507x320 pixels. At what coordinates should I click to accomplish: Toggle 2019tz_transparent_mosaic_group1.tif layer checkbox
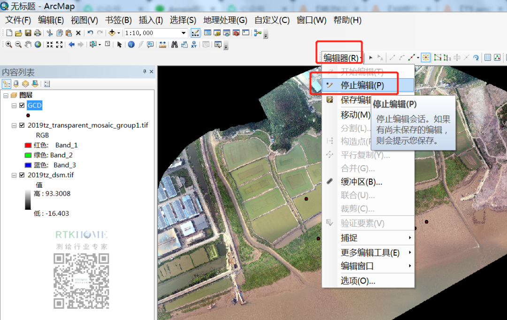pos(22,125)
